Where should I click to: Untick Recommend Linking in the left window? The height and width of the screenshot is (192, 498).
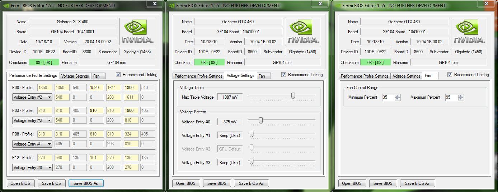[x=118, y=75]
